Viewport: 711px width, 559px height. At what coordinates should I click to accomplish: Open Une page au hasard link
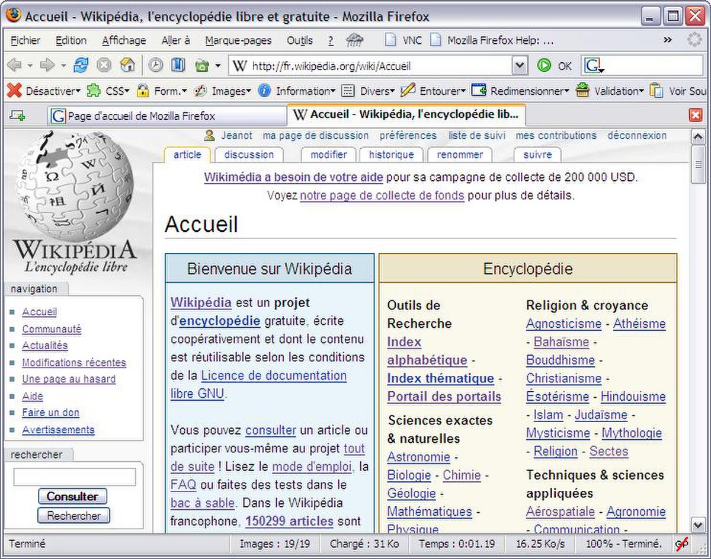(69, 379)
